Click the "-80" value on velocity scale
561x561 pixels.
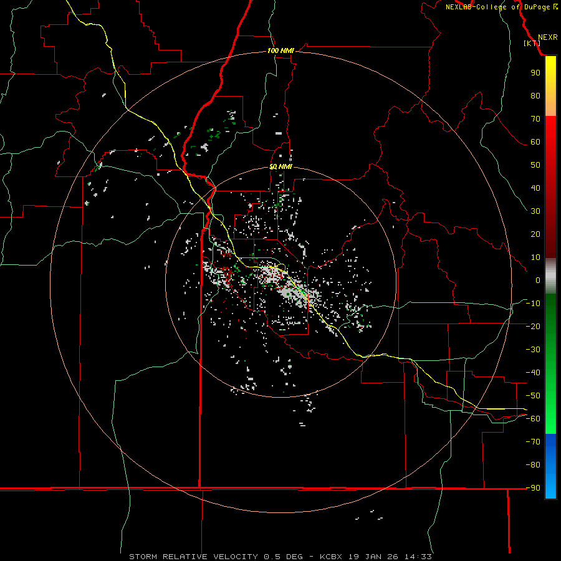[533, 465]
